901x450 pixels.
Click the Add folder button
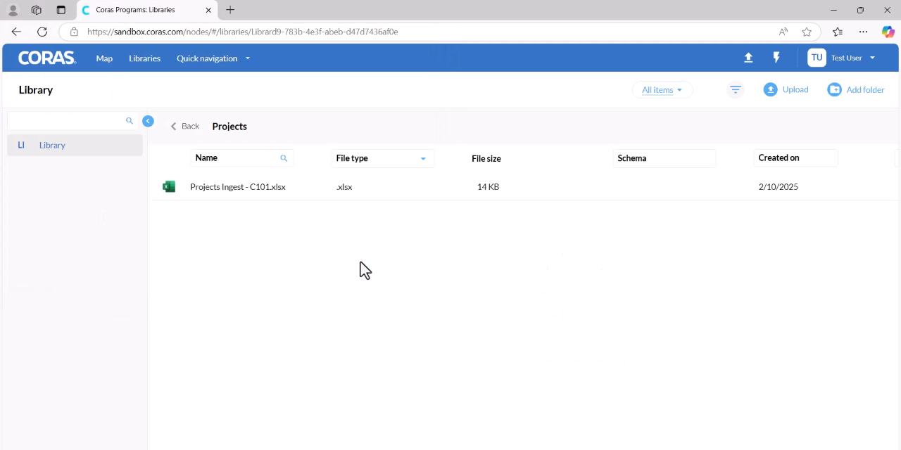point(856,89)
